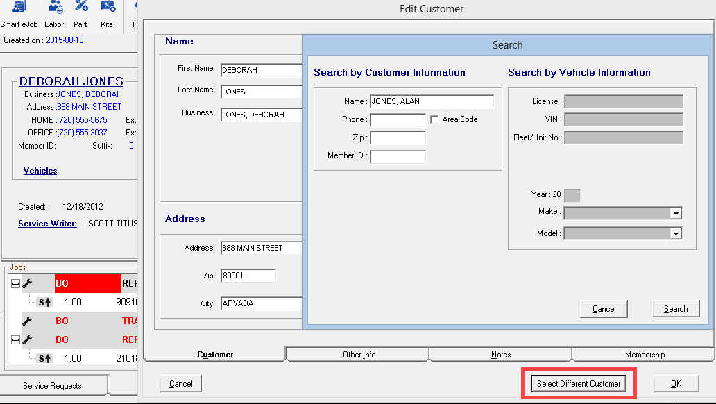Click the Name search field showing JONES, ALAN
The height and width of the screenshot is (404, 716).
tap(432, 101)
